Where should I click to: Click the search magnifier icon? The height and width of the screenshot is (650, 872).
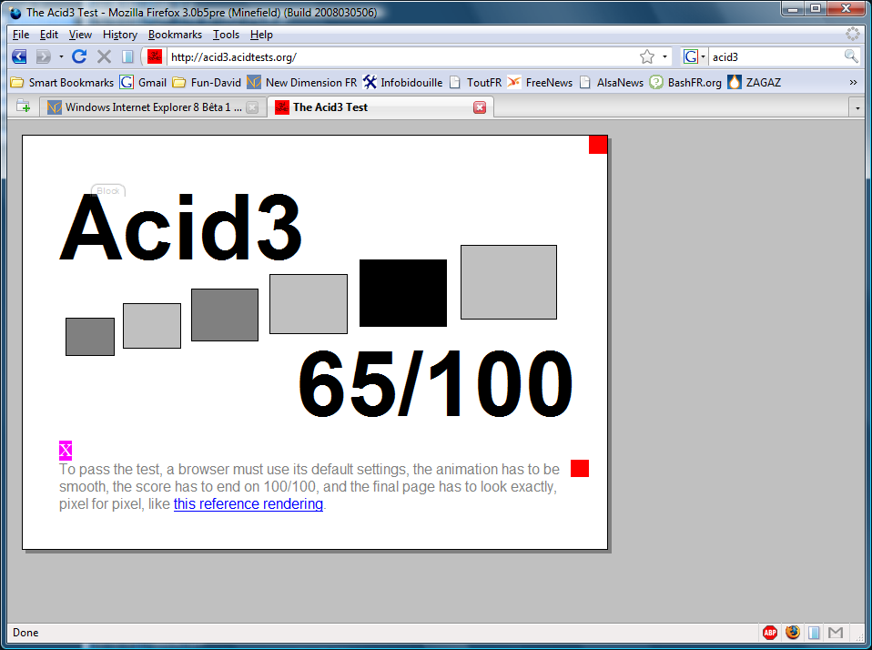tap(851, 56)
